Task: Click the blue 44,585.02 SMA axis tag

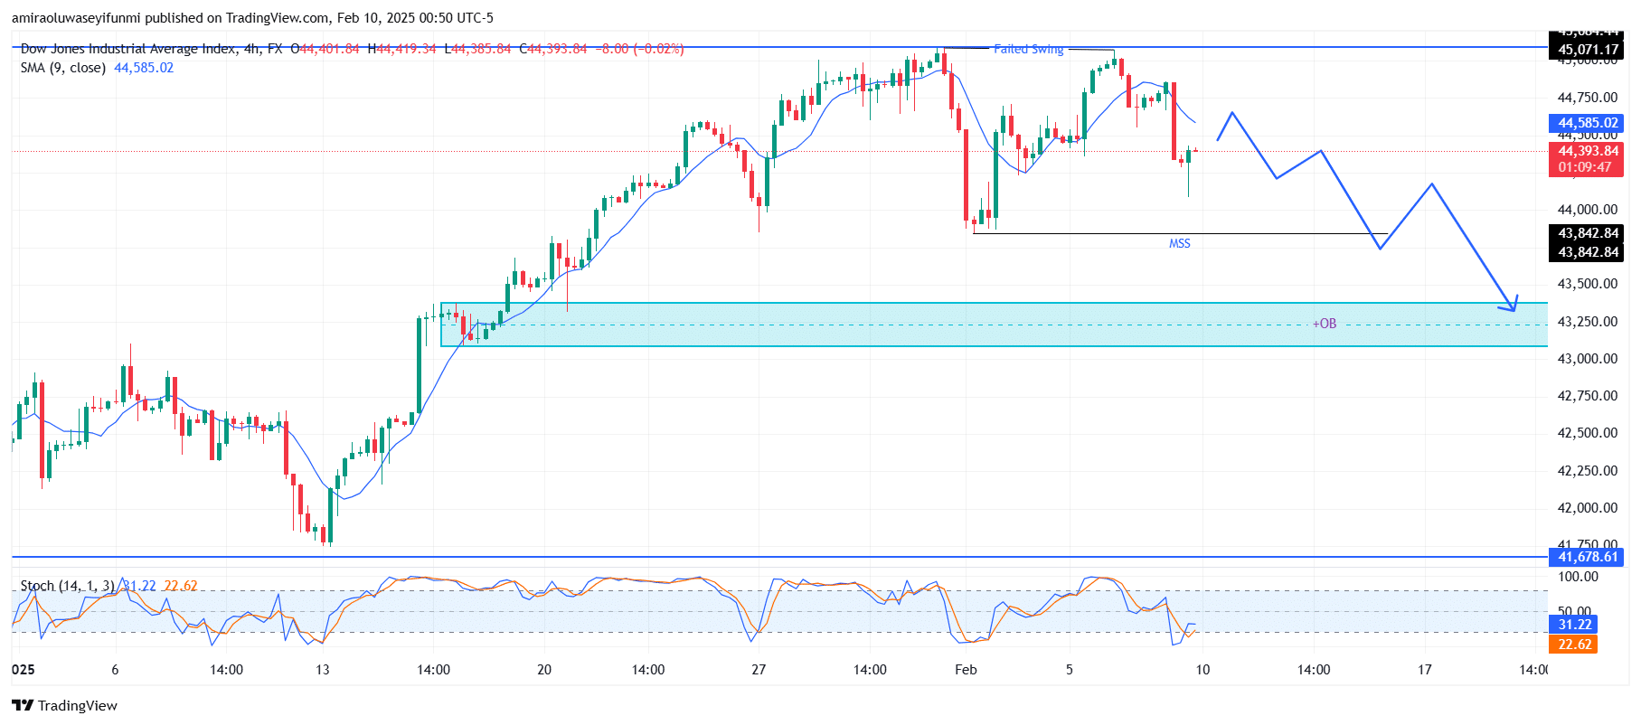Action: pos(1588,123)
